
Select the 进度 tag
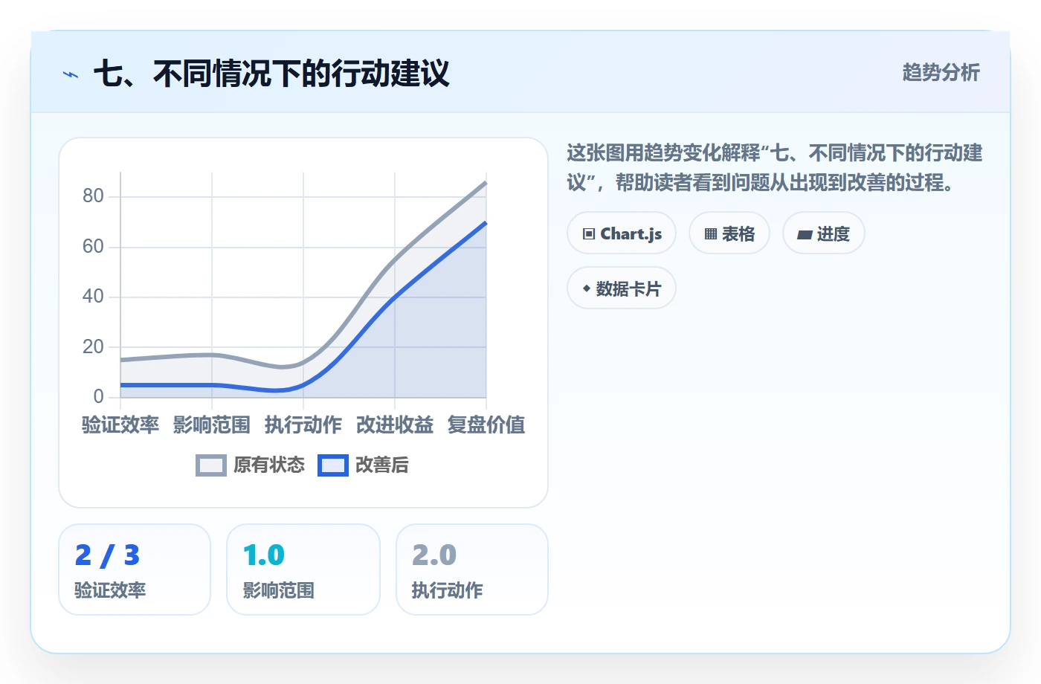(x=824, y=233)
